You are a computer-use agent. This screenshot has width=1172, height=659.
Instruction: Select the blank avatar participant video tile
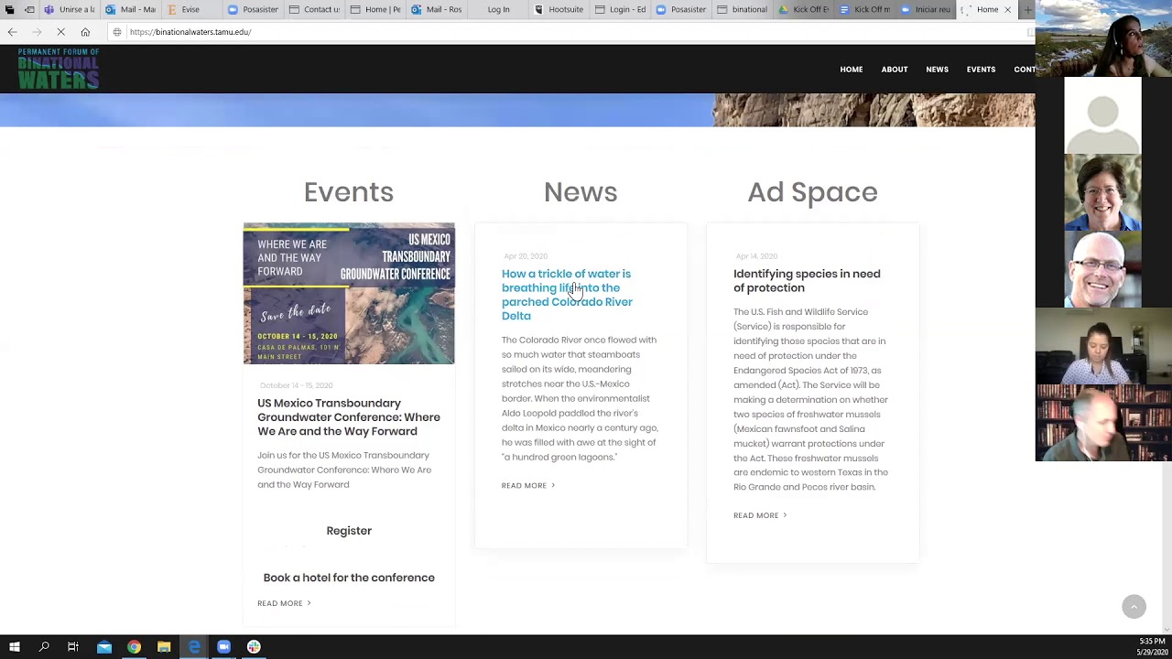pyautogui.click(x=1102, y=116)
